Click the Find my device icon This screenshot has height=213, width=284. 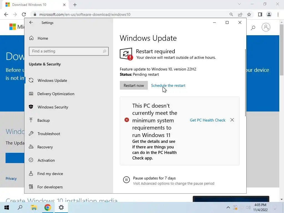click(31, 174)
